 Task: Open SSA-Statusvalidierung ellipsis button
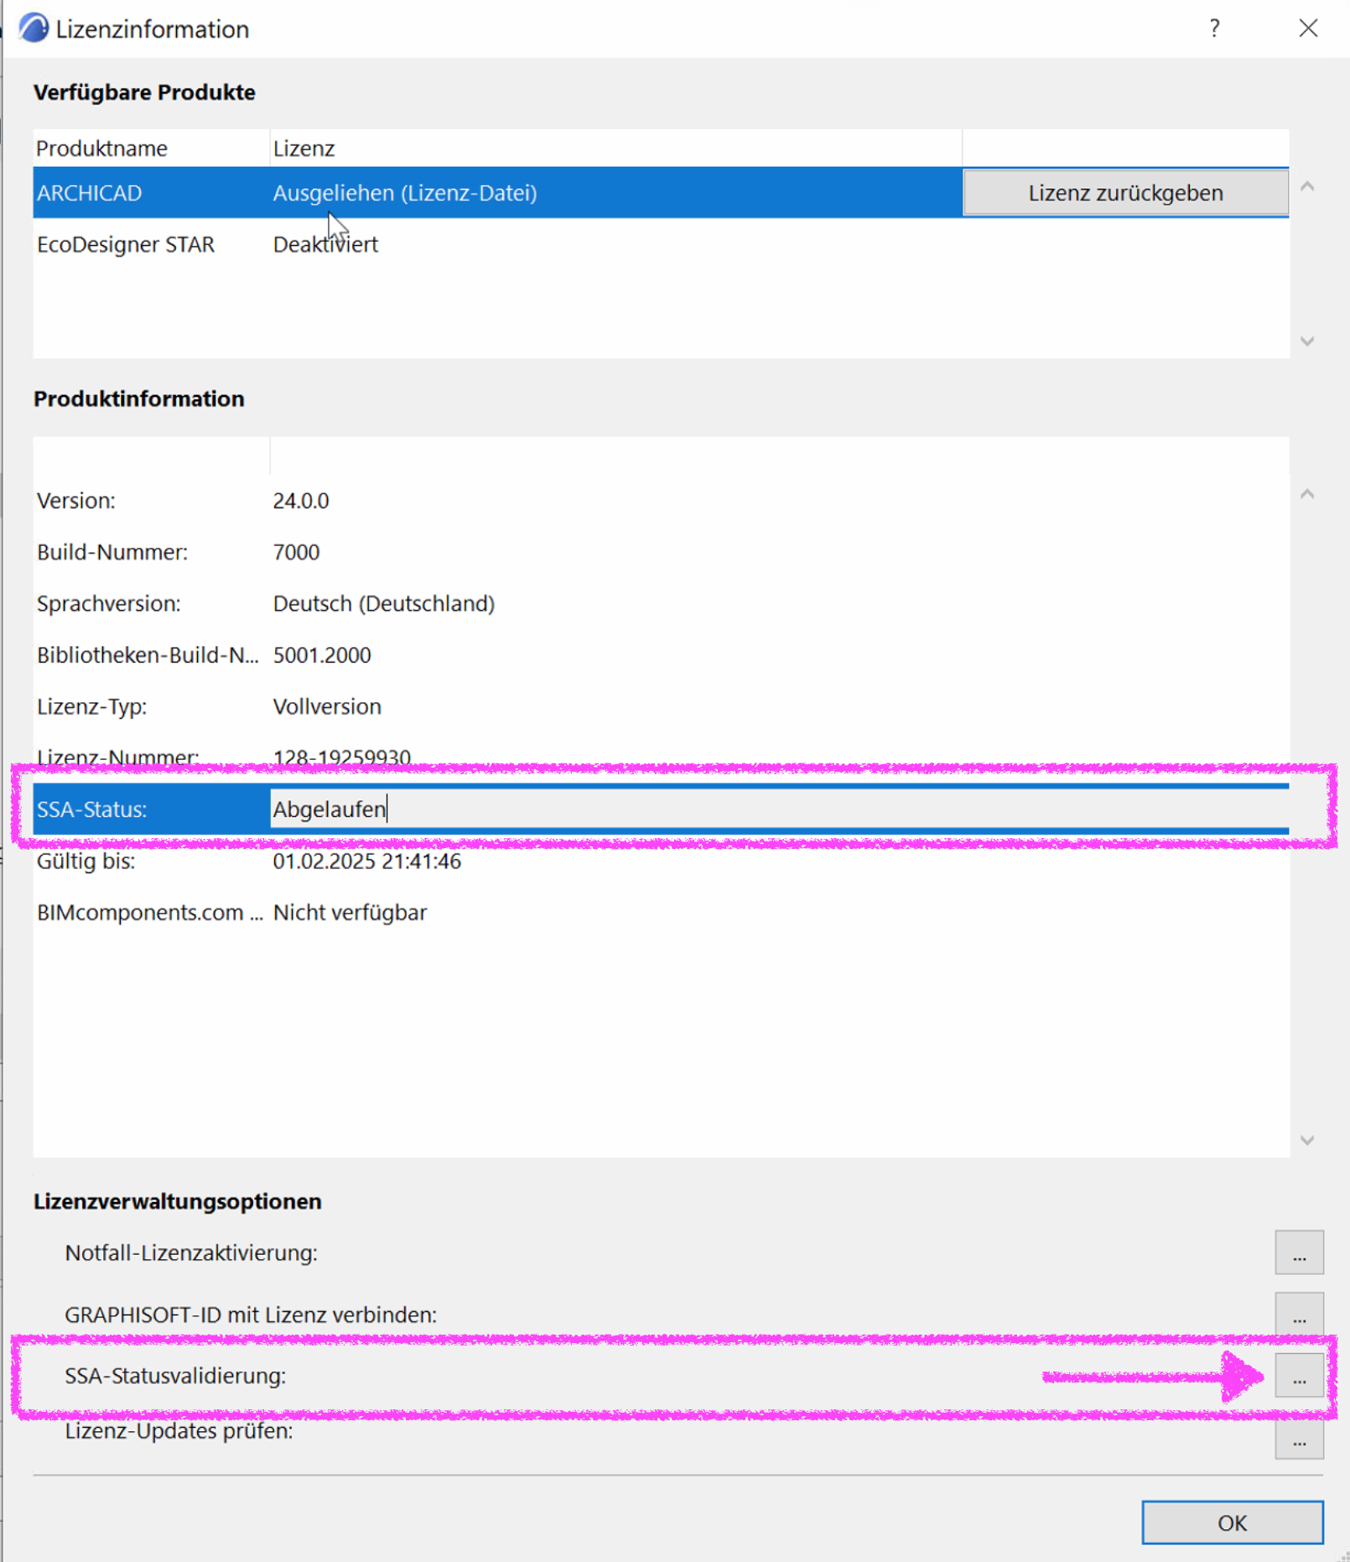pos(1299,1376)
